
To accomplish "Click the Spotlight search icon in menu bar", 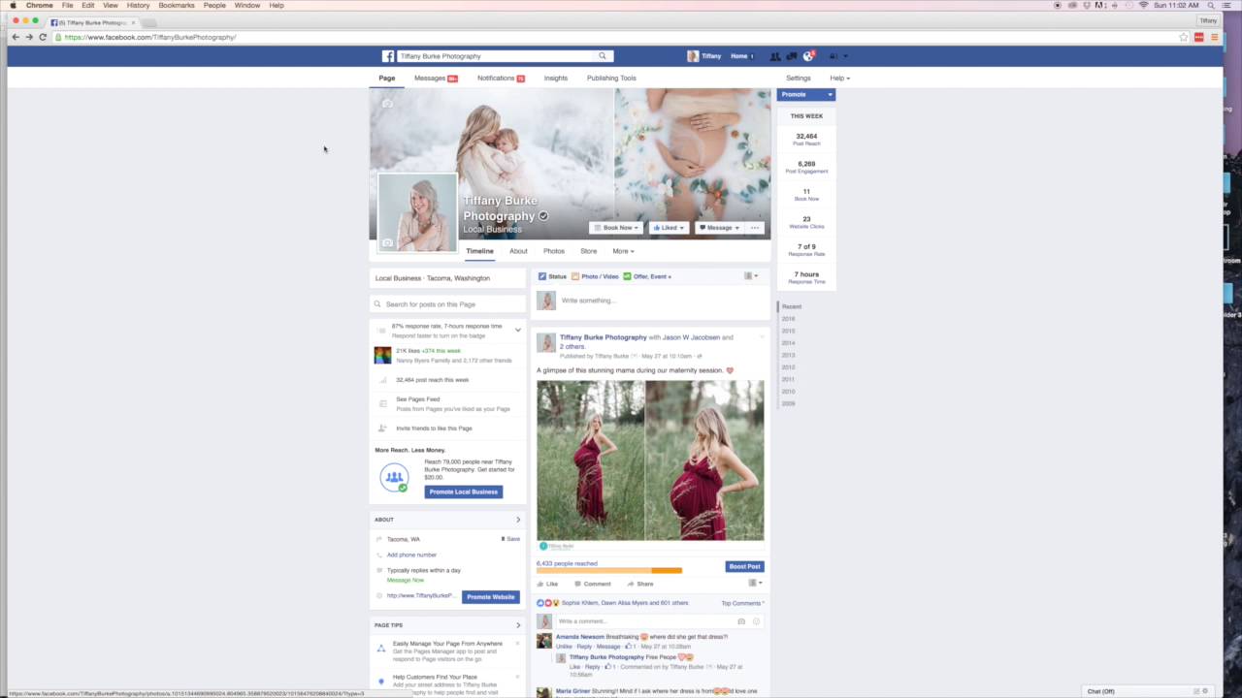I will [x=1211, y=5].
